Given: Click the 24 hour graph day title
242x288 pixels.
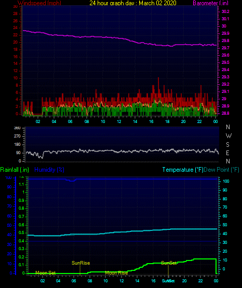Looking at the screenshot, I should 133,3.
